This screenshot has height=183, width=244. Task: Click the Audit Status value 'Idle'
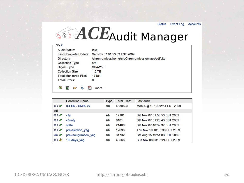click(95, 50)
